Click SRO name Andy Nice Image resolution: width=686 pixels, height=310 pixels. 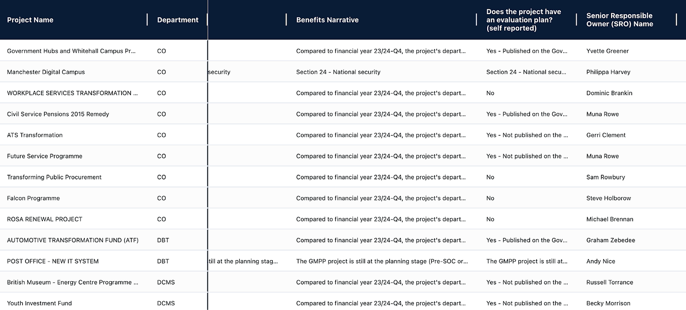[601, 261]
